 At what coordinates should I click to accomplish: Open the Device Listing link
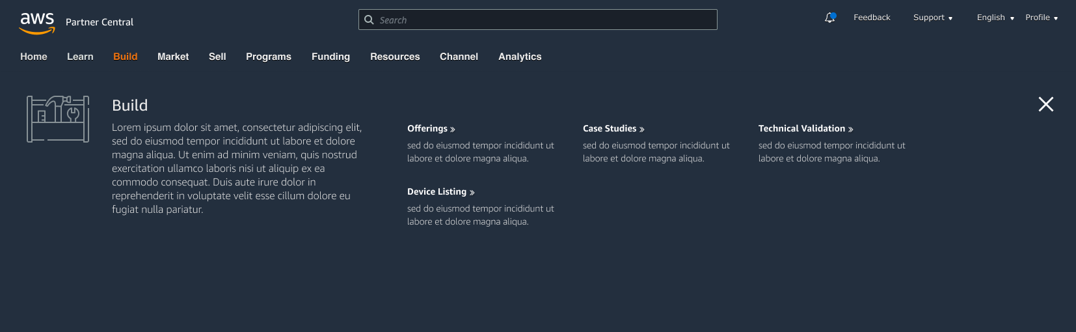(437, 192)
